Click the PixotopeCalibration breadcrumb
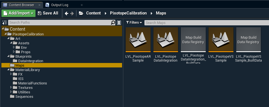This screenshot has width=269, height=107. (x=128, y=13)
